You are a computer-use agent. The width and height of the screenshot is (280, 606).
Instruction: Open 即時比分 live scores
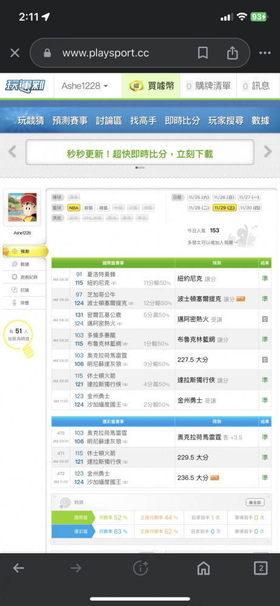pos(182,121)
